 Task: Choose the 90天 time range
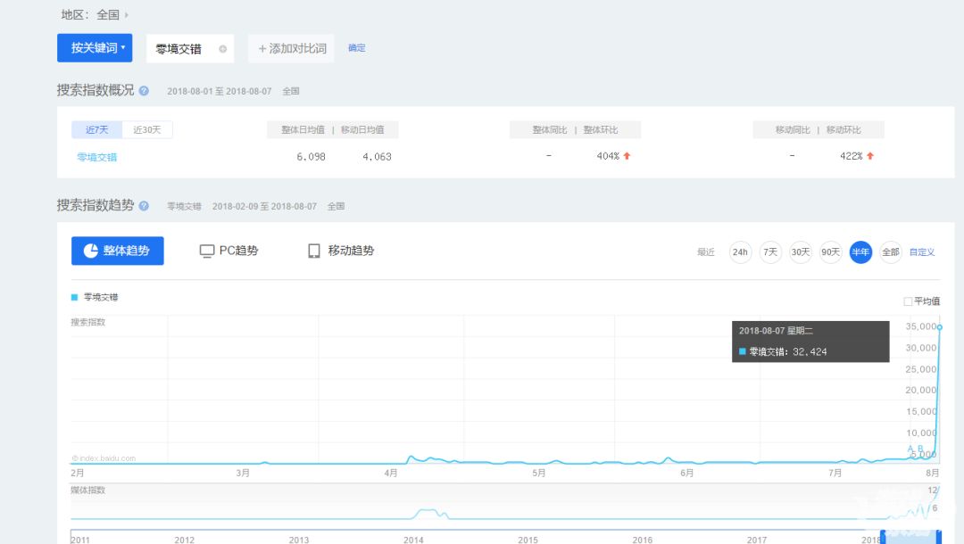831,252
